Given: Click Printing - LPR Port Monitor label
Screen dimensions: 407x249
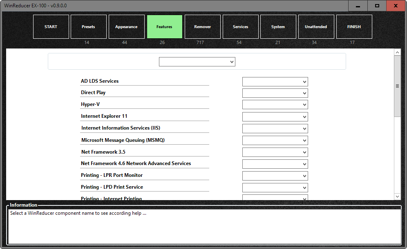Looking at the screenshot, I should pyautogui.click(x=112, y=175).
